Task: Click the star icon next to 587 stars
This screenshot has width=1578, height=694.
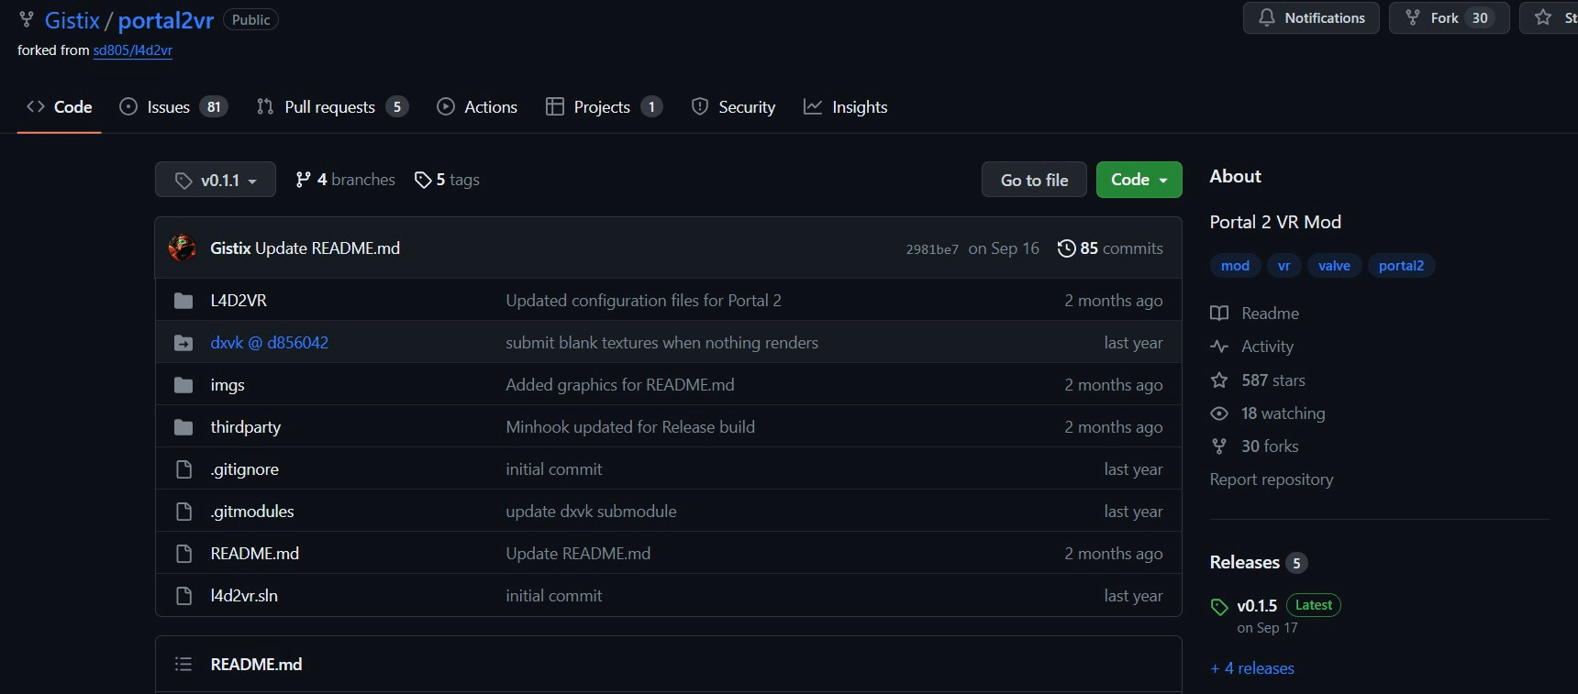Action: click(x=1219, y=380)
